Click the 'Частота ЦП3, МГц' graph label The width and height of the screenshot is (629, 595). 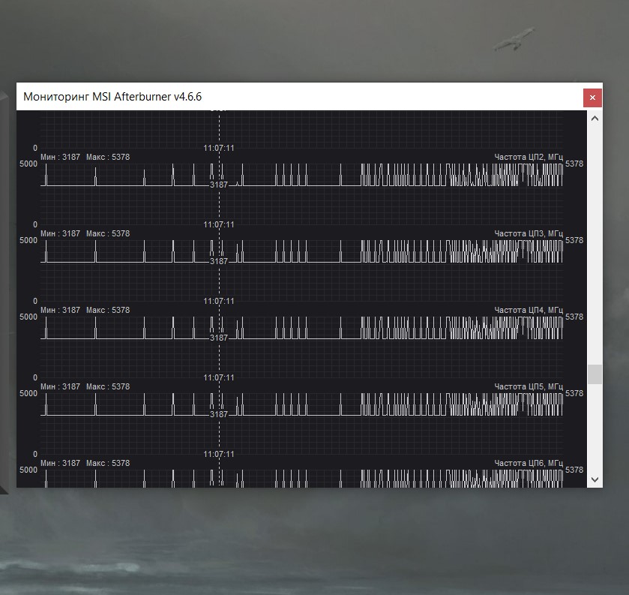click(x=529, y=233)
